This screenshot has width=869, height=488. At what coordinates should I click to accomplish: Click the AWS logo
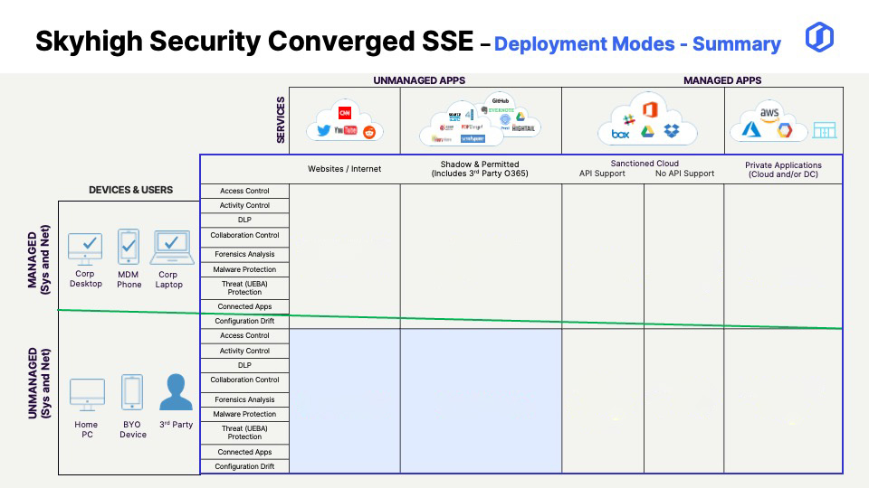tap(769, 113)
